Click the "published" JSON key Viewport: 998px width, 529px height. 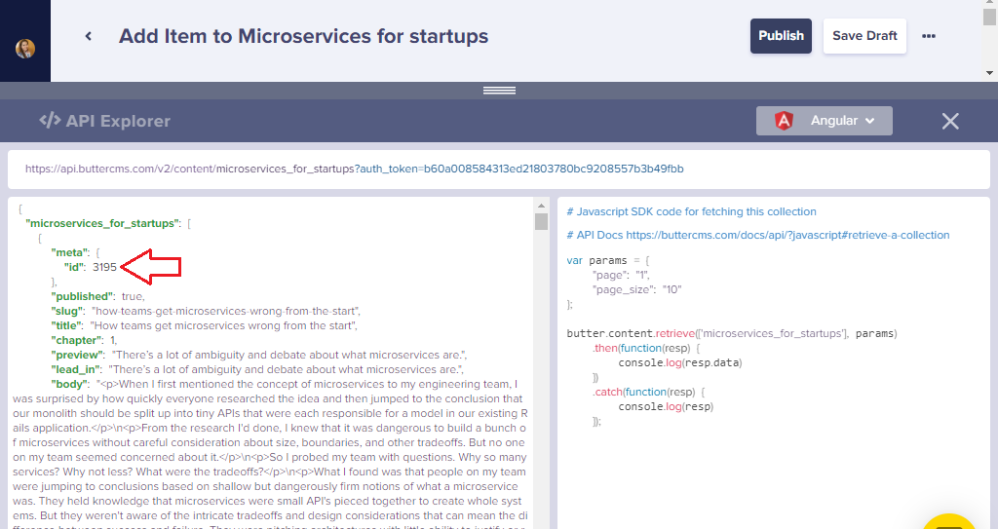(x=84, y=296)
